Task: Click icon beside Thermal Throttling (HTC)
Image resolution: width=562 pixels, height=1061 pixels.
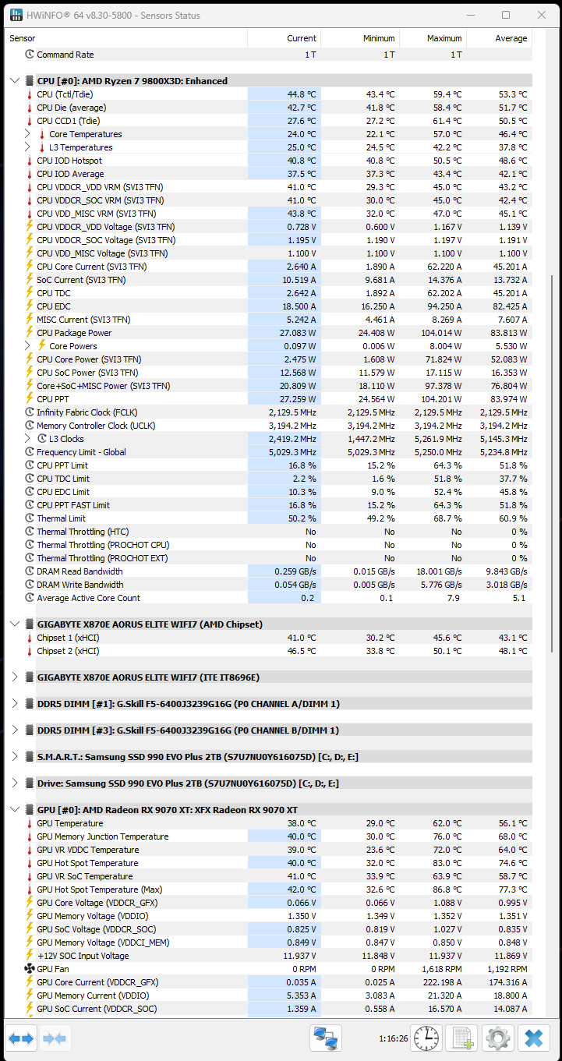Action: 30,532
